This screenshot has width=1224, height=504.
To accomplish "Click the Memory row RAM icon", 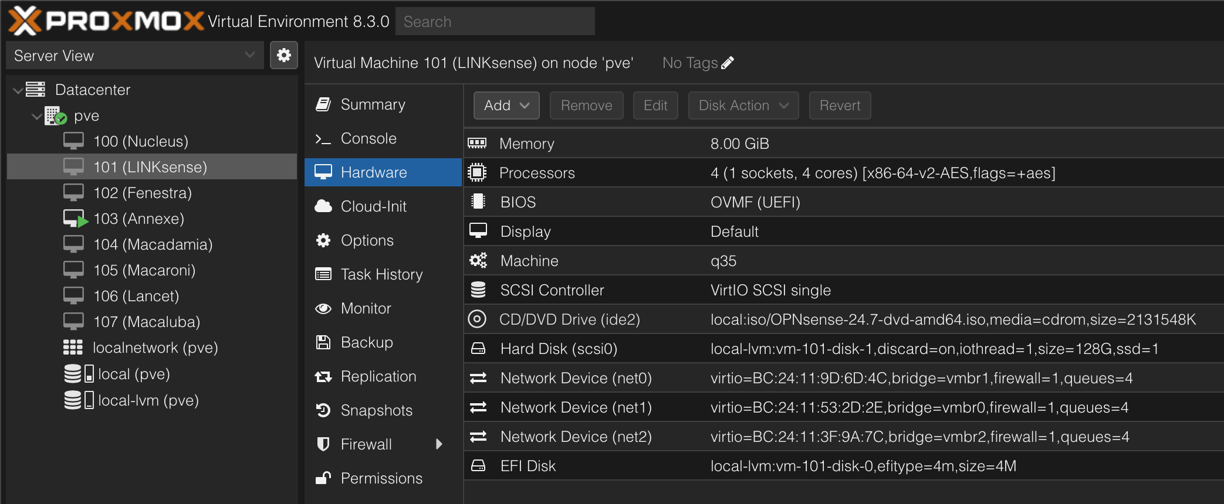I will (x=477, y=143).
